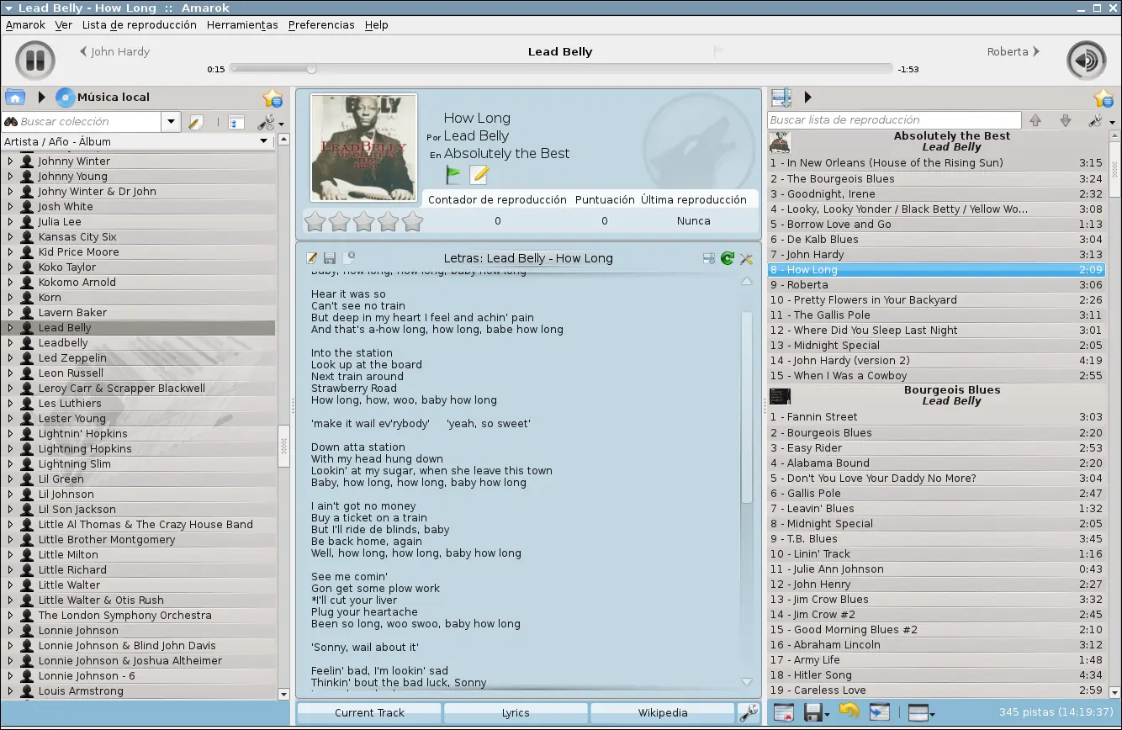The height and width of the screenshot is (730, 1122).
Task: Click the lyrics panel vertical scrollbar
Action: point(747,407)
